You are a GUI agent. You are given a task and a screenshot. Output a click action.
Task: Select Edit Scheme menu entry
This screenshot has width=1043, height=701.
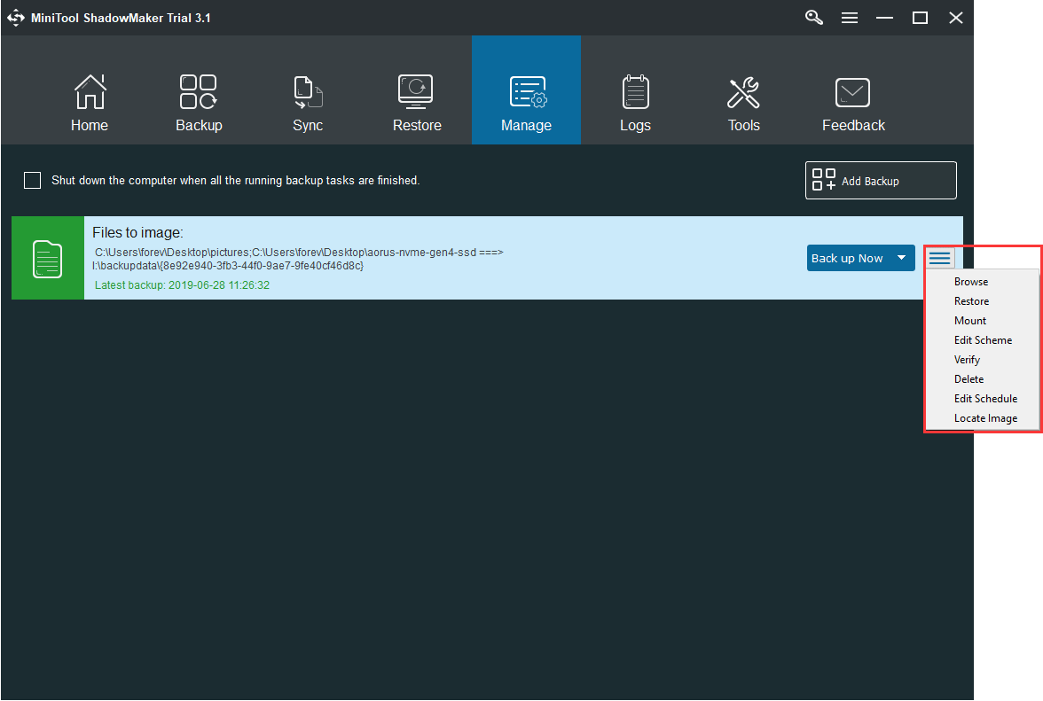(983, 340)
